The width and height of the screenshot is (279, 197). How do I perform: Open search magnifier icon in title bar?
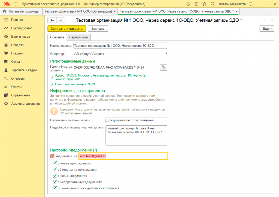point(213,4)
